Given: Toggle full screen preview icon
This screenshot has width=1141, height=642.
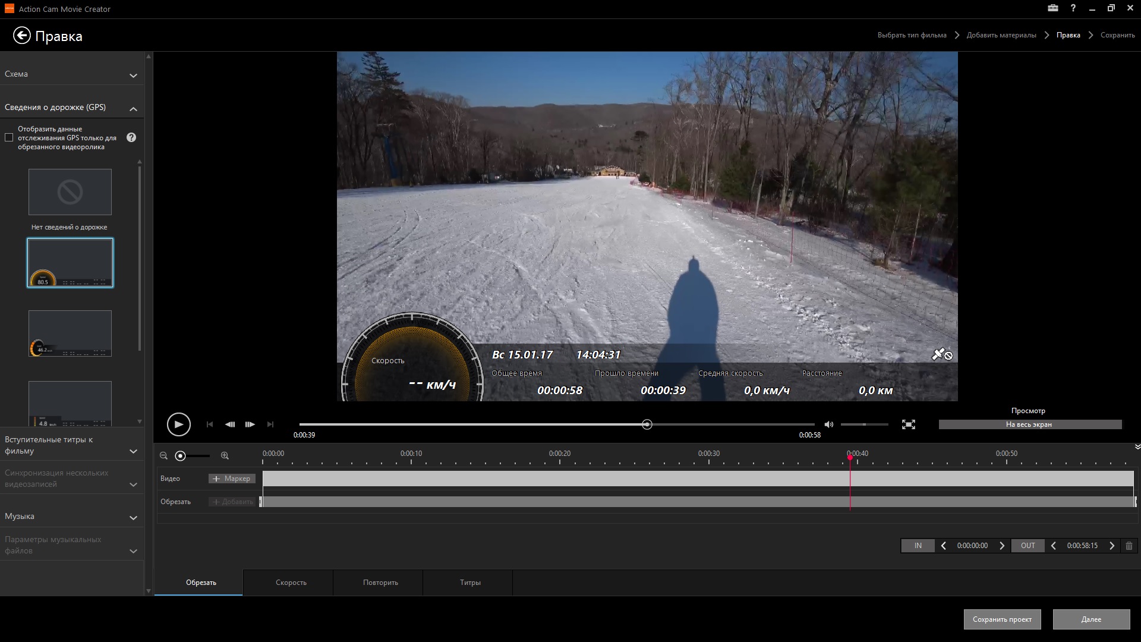Looking at the screenshot, I should tap(909, 424).
